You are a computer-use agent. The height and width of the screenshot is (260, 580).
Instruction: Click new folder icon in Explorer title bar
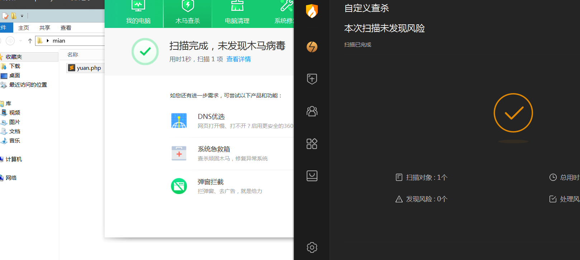pyautogui.click(x=14, y=16)
